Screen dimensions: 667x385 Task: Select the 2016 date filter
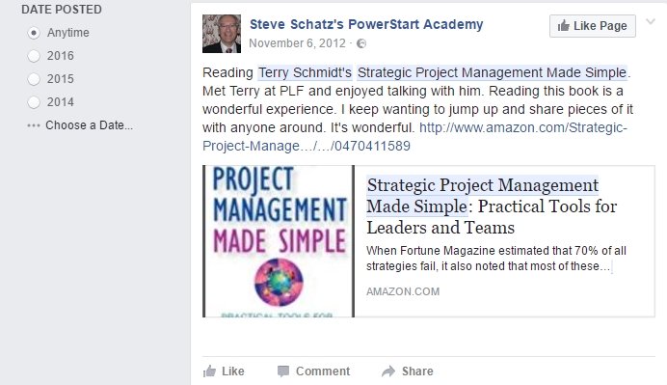click(34, 56)
